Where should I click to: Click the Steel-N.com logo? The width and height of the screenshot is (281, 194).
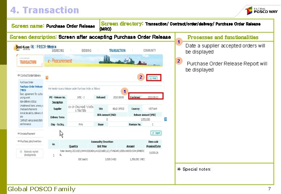22,47
